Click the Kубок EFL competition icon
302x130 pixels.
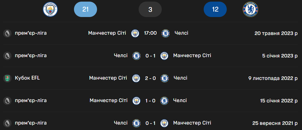6,78
